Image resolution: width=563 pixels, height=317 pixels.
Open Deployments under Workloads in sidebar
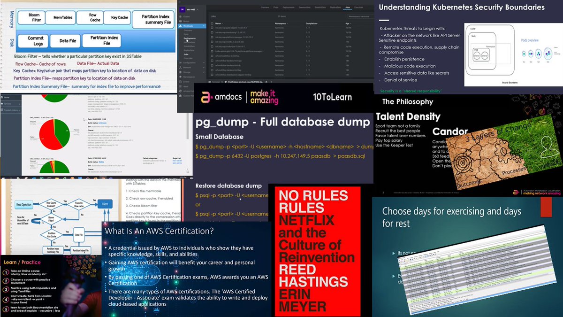tap(190, 39)
